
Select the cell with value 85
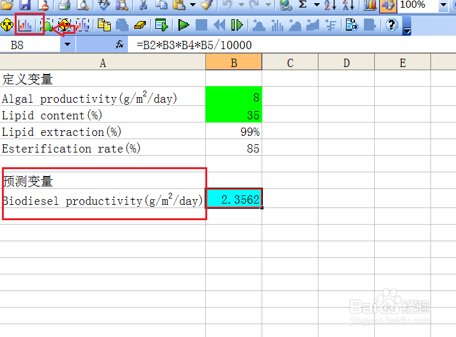click(234, 147)
